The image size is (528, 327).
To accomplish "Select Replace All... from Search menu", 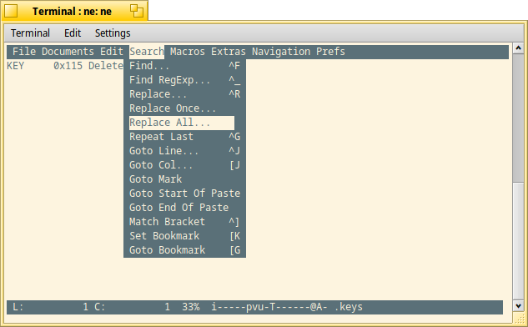I will coord(182,123).
